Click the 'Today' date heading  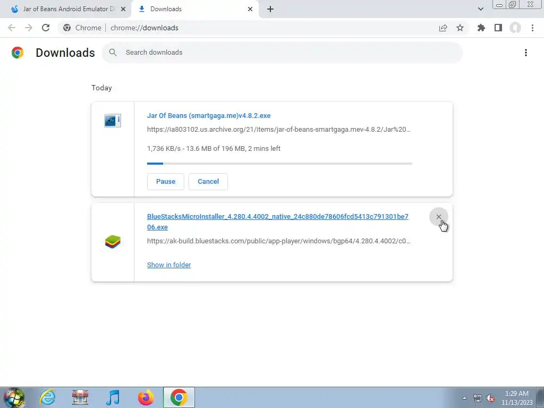point(101,88)
